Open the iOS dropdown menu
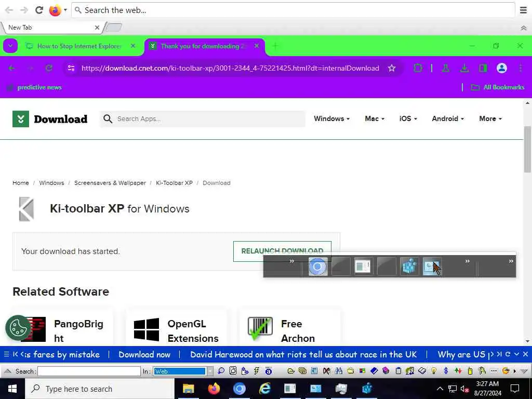This screenshot has width=532, height=399. tap(408, 119)
